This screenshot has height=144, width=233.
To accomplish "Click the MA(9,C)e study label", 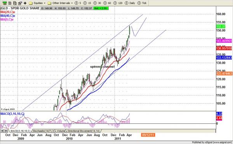I will coord(7,19).
